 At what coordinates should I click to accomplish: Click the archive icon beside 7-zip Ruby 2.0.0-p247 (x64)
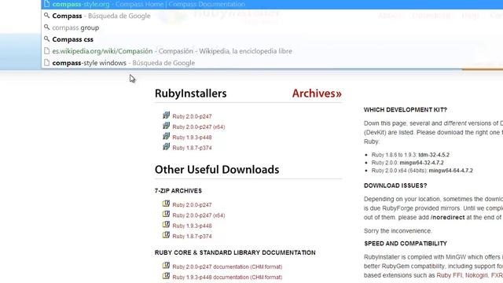(166, 214)
